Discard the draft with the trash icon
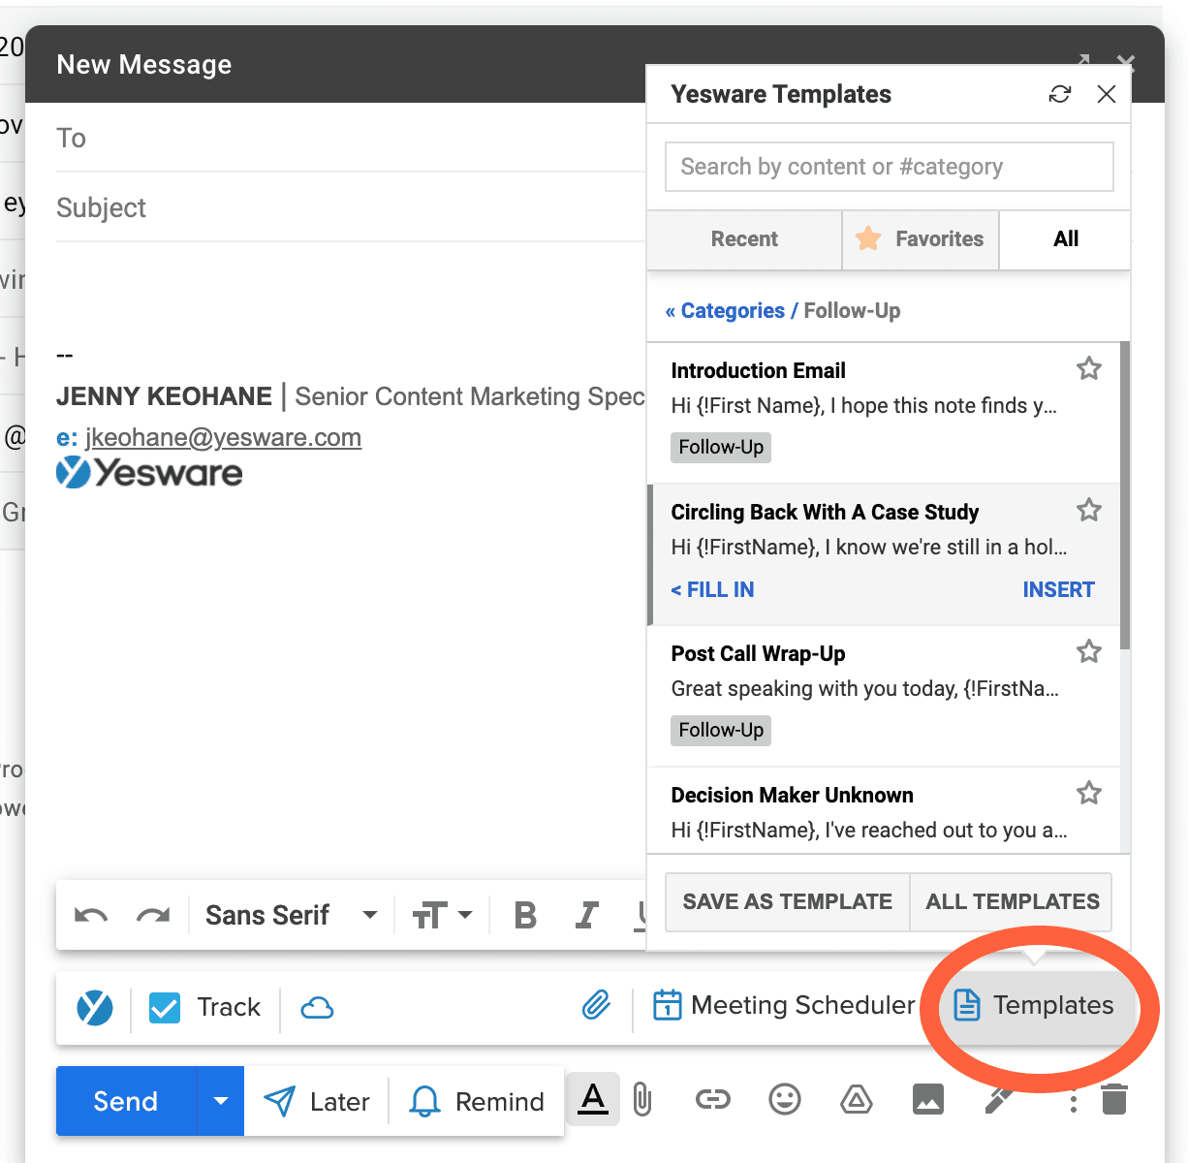Screen dimensions: 1188x1163 (x=1113, y=1099)
